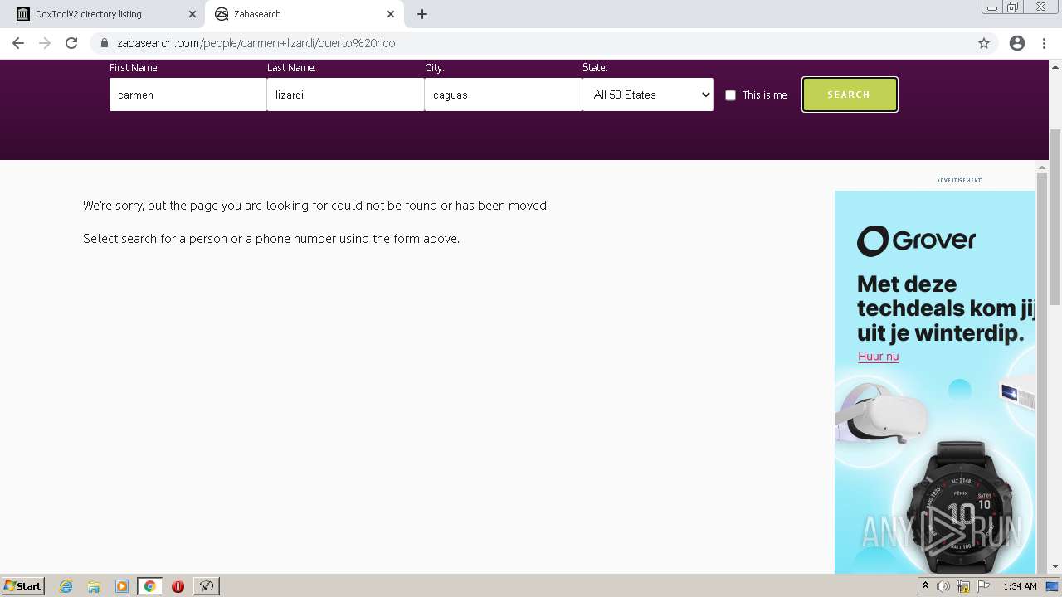Open Opera icon on taskbar
The width and height of the screenshot is (1062, 597).
(178, 586)
